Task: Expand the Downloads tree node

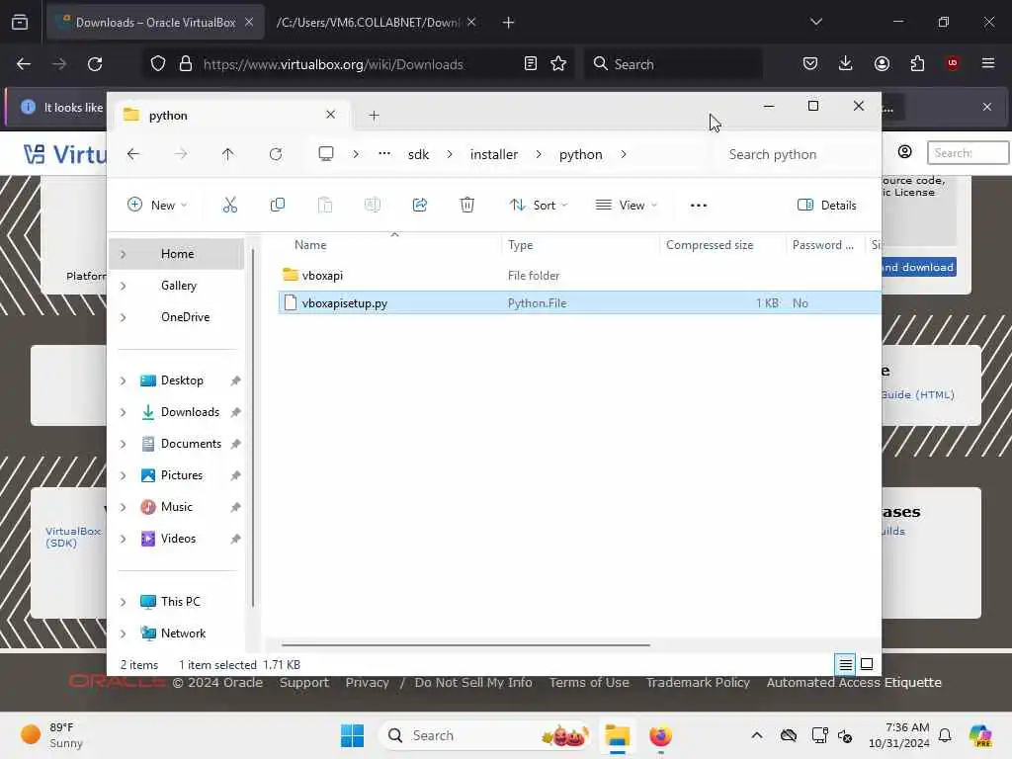Action: pos(123,412)
